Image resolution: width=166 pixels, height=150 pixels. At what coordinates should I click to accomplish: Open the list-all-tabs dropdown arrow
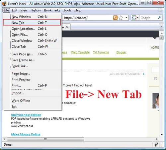click(x=161, y=27)
